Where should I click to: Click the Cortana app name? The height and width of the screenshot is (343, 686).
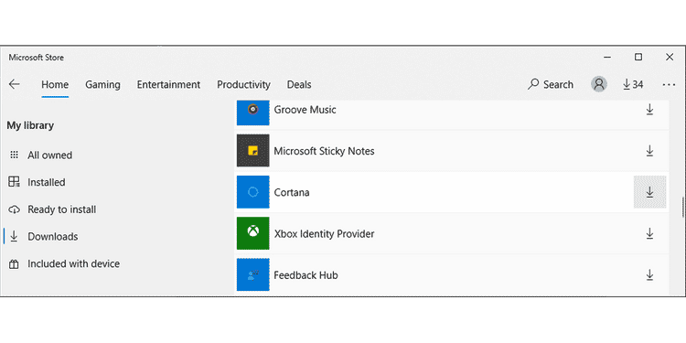click(292, 192)
